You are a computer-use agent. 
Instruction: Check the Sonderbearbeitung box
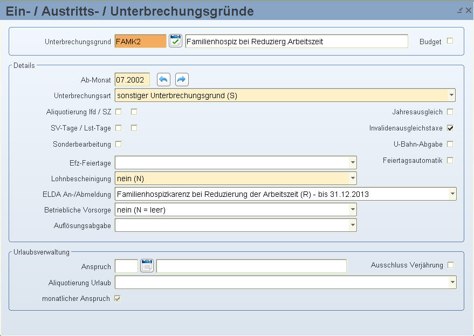pos(119,144)
